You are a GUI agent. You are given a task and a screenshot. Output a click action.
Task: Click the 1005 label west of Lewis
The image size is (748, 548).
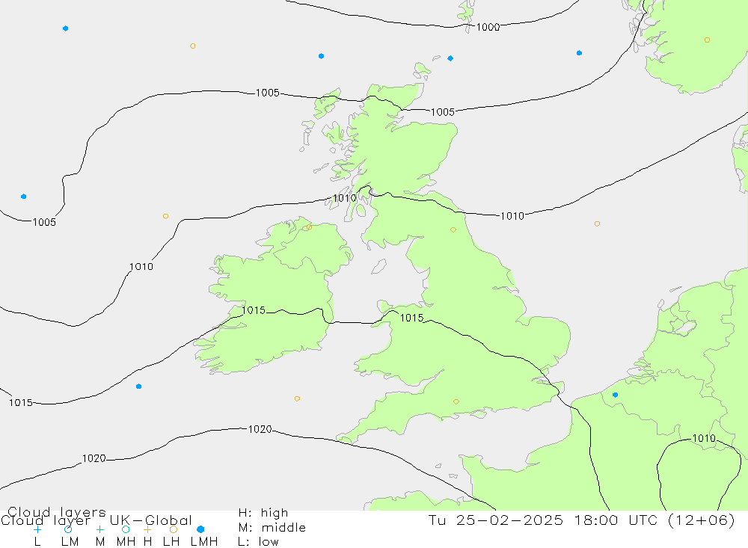(x=268, y=93)
